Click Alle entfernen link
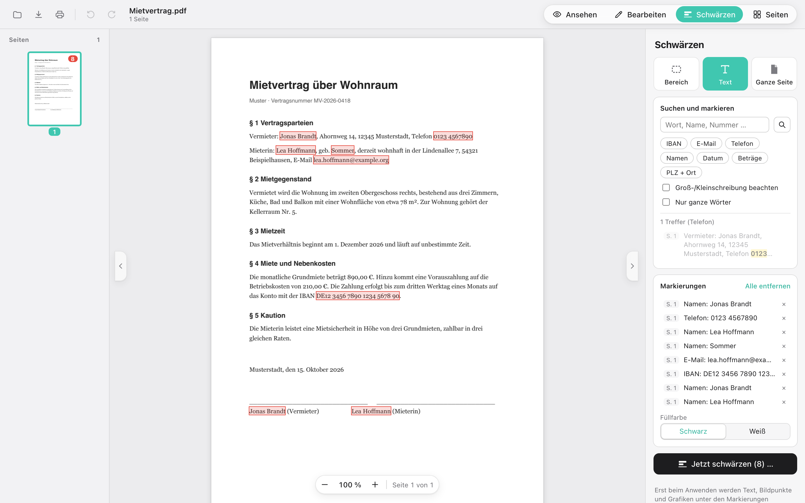 pyautogui.click(x=768, y=286)
